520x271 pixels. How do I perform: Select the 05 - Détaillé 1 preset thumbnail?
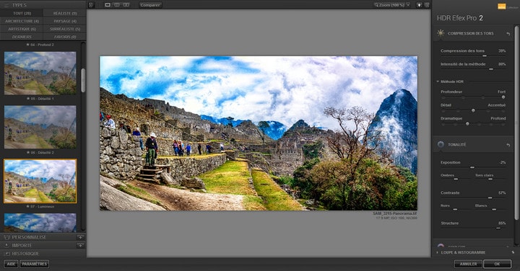click(40, 73)
